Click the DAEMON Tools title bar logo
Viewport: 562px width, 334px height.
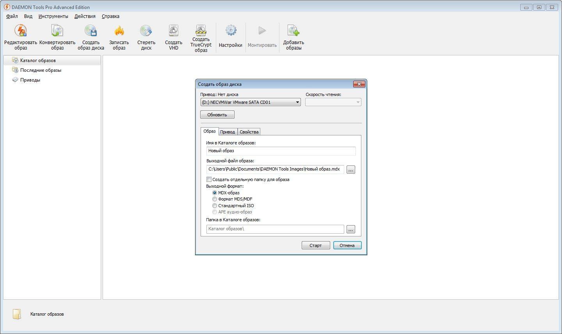pyautogui.click(x=7, y=7)
